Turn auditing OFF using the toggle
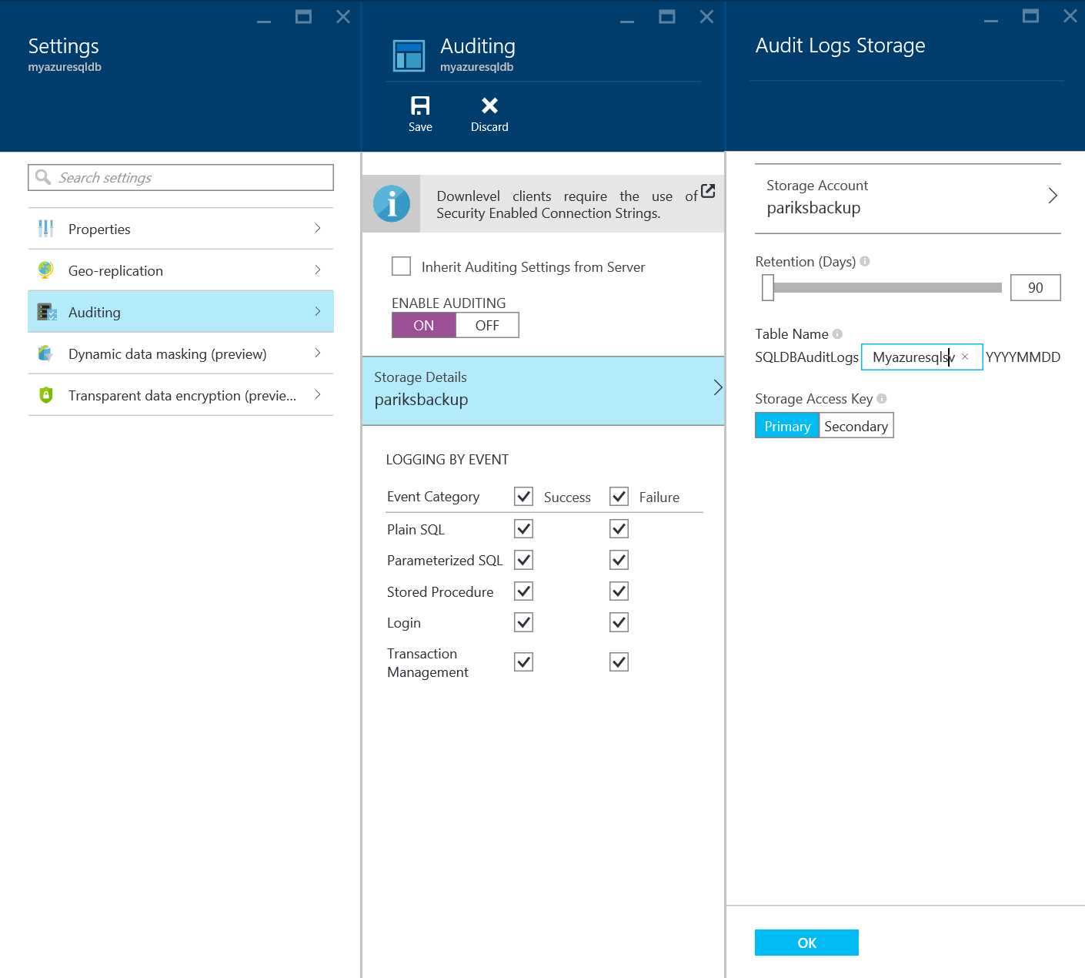Viewport: 1085px width, 978px height. click(487, 325)
